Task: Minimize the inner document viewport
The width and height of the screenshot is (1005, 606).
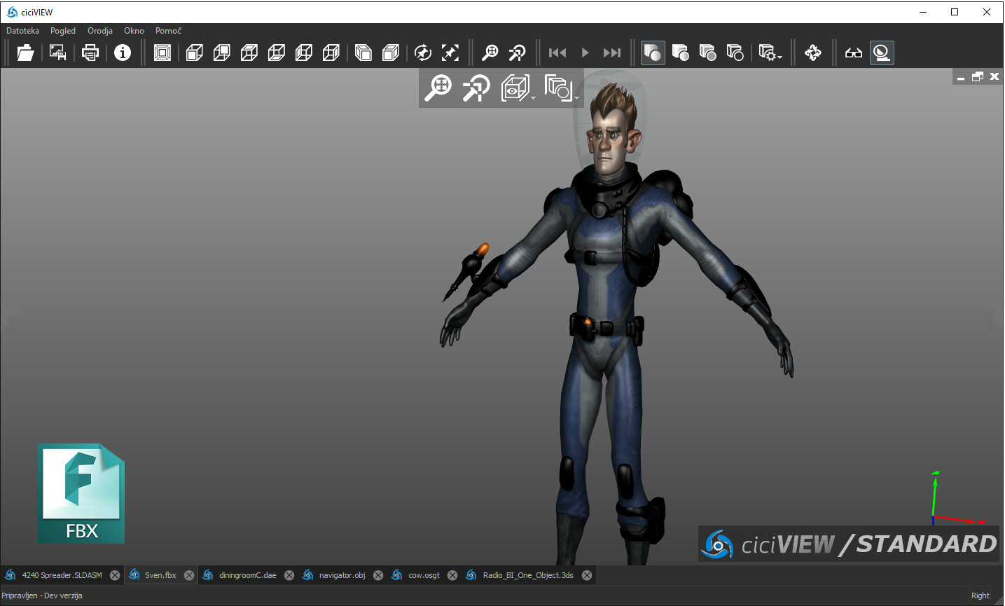Action: [961, 77]
